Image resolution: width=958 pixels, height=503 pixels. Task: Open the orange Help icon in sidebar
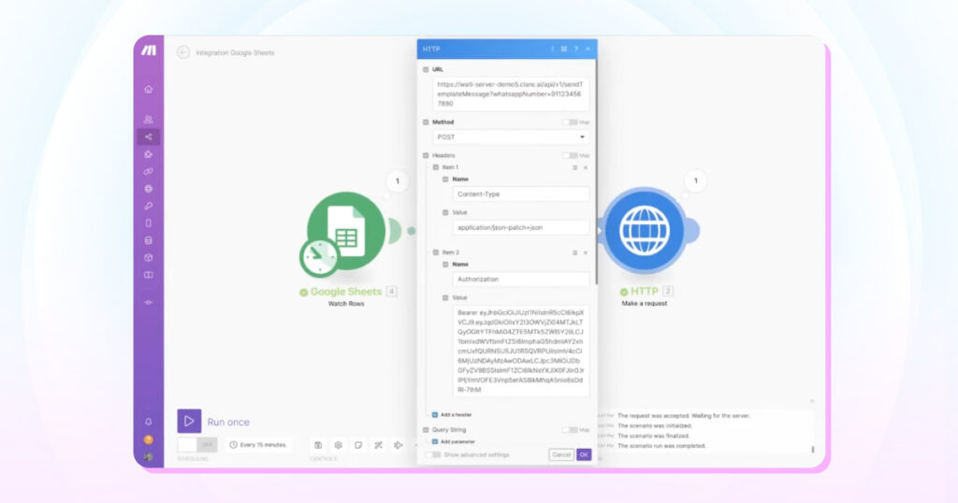tap(149, 439)
